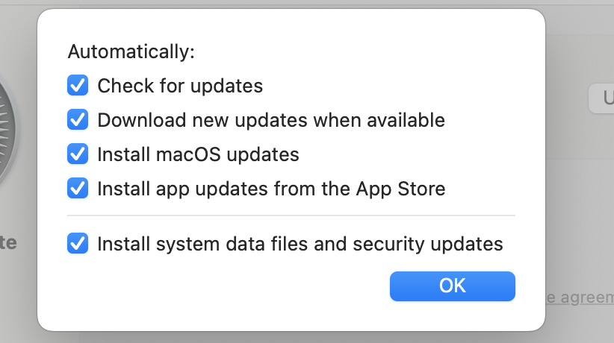
Task: Click the partially hidden button at right edge
Action: click(602, 99)
